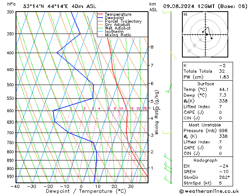Click the 'Surface' section heading
251x194 pixels.
click(206, 84)
